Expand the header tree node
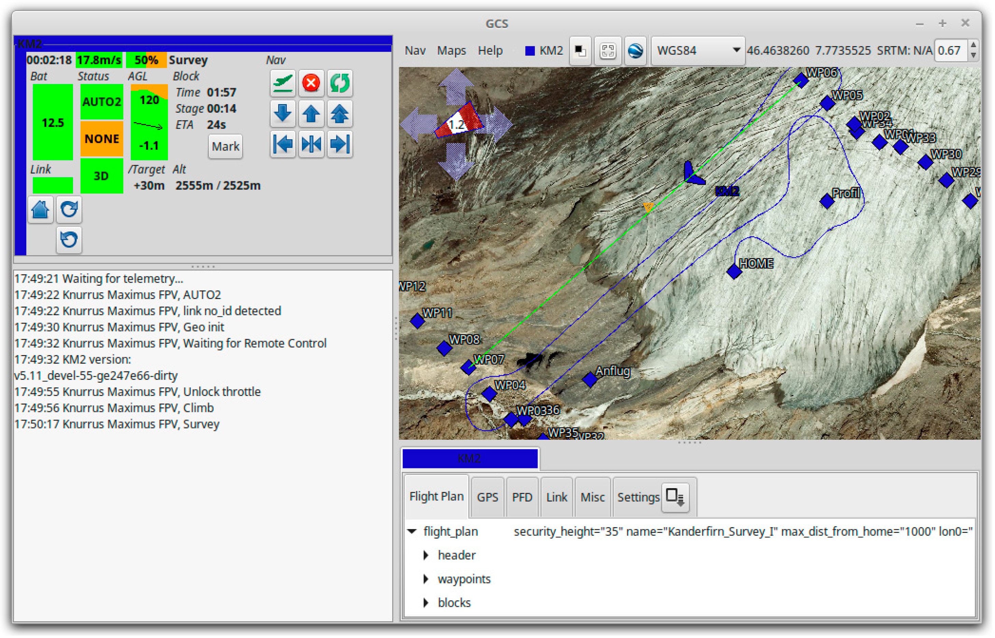This screenshot has width=995, height=638. point(426,556)
